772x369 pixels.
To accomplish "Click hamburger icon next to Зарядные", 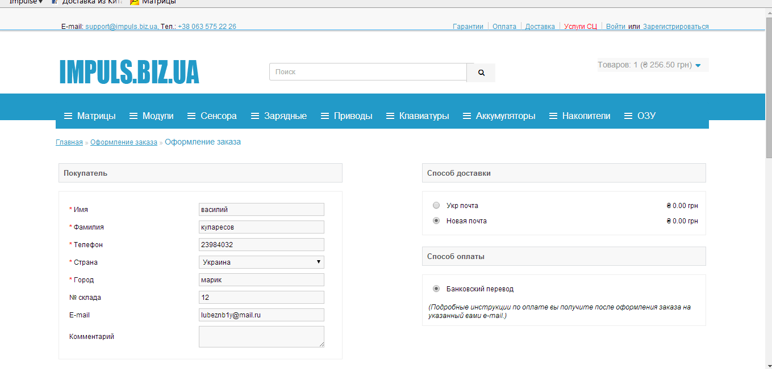I will click(x=255, y=116).
